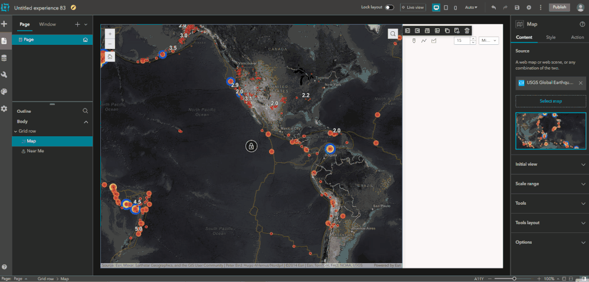Select the USGS map thumbnail

click(x=551, y=131)
